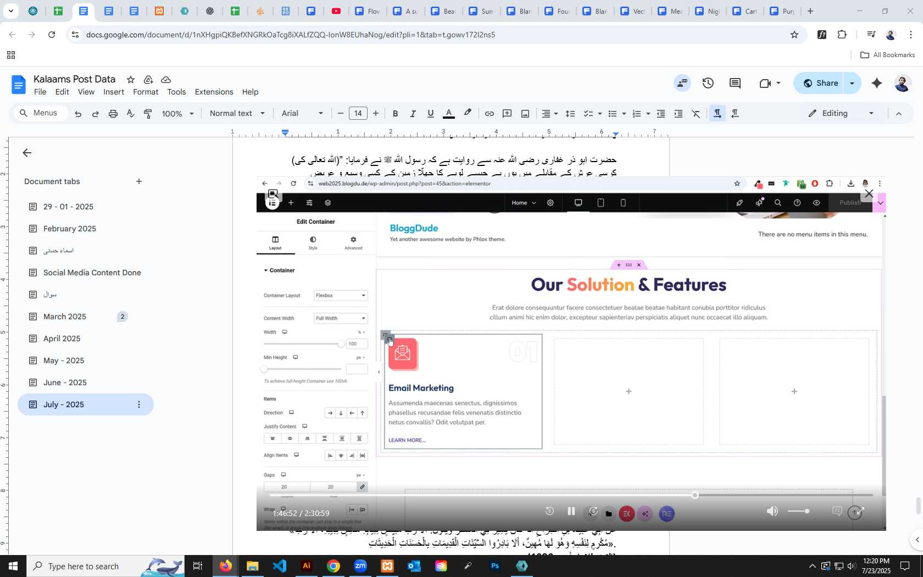Image resolution: width=923 pixels, height=577 pixels.
Task: Adjust the video volume slider
Action: 799,512
